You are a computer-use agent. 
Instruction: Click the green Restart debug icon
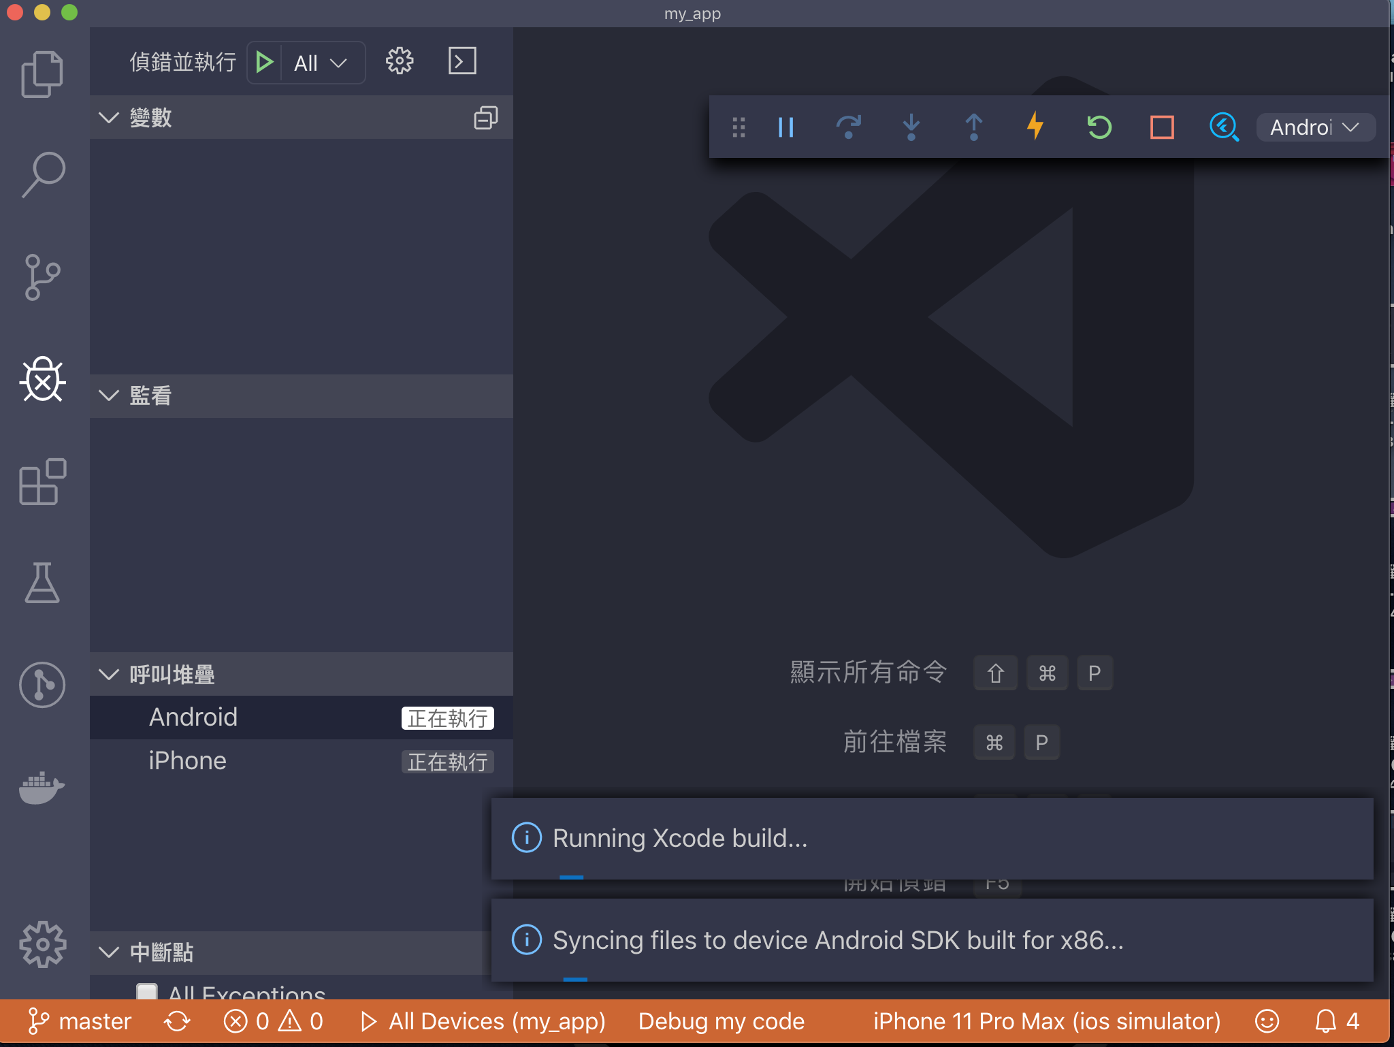point(1099,127)
